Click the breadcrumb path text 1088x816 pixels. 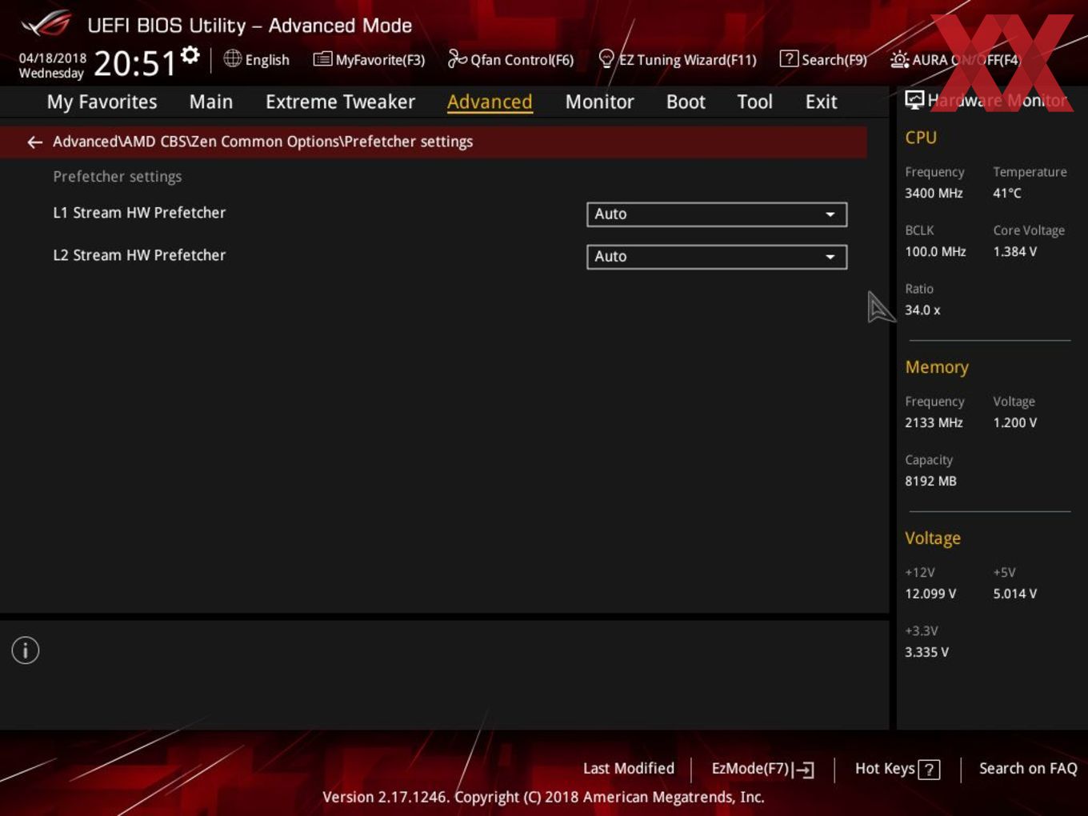pos(262,142)
